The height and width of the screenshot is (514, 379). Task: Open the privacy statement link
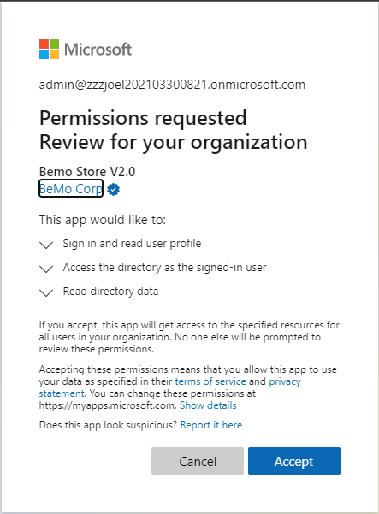(285, 381)
